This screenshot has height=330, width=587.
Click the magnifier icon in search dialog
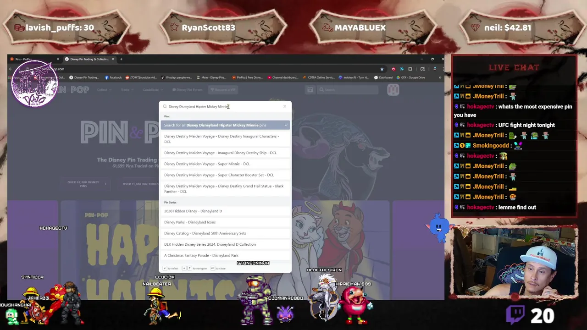coord(165,106)
